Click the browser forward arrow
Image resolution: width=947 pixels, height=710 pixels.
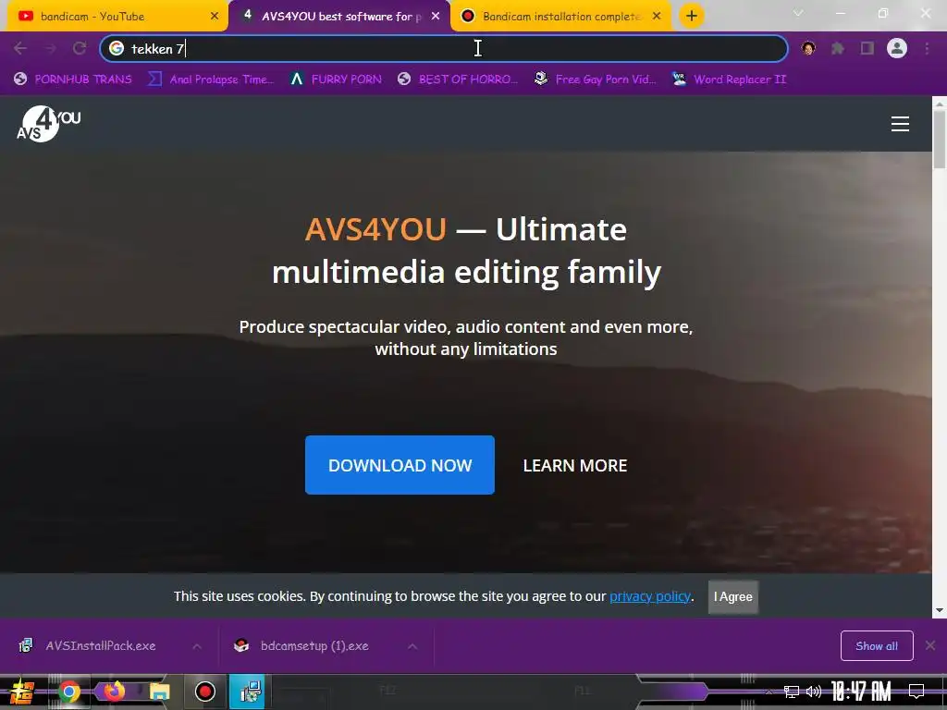pyautogui.click(x=51, y=48)
